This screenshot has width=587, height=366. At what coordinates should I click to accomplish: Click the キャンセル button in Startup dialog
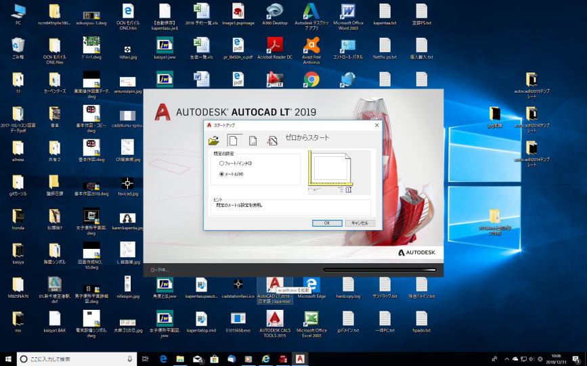pyautogui.click(x=360, y=223)
